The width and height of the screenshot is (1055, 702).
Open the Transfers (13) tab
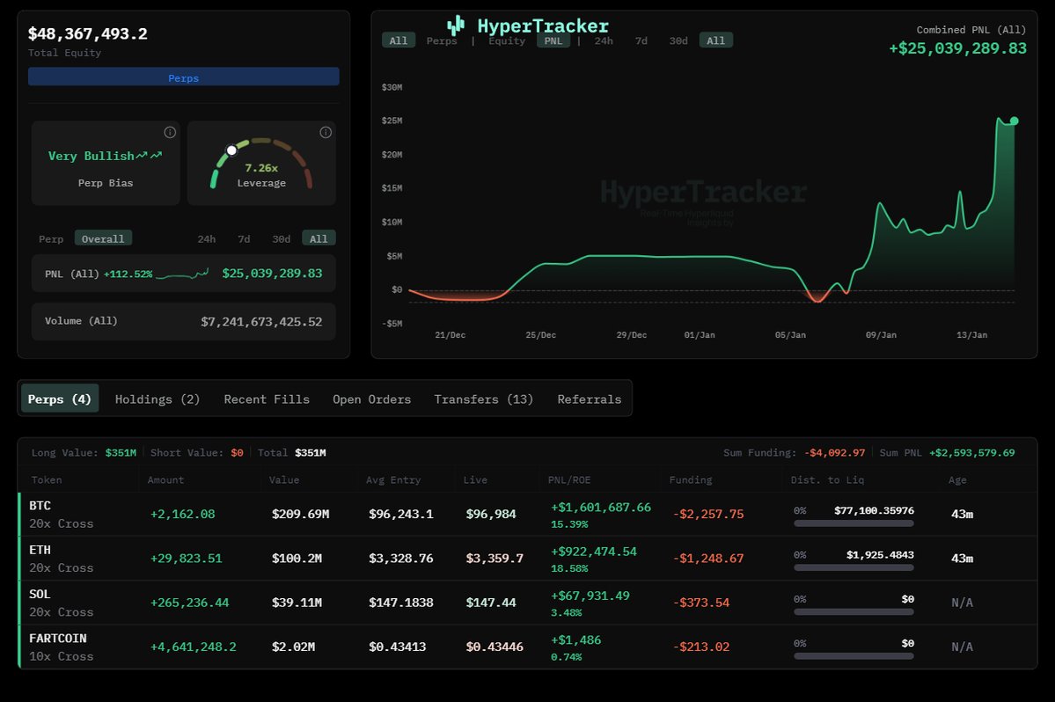click(484, 399)
